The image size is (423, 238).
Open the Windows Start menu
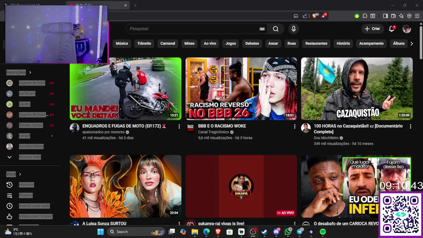(x=100, y=232)
